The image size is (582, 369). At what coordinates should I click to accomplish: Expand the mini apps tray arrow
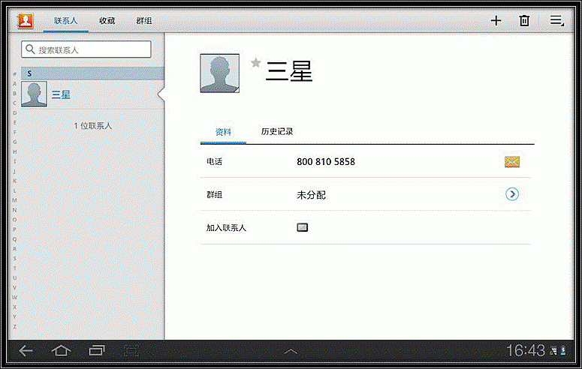(291, 351)
